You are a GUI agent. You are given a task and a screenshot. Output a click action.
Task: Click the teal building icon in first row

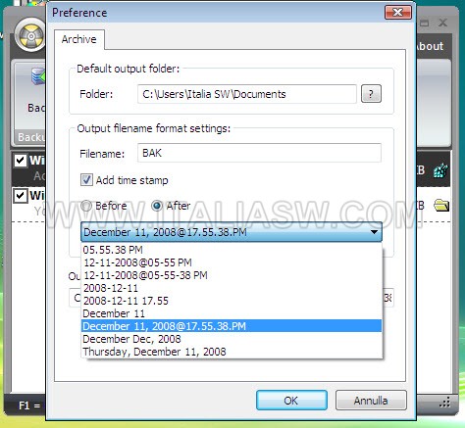tap(441, 170)
